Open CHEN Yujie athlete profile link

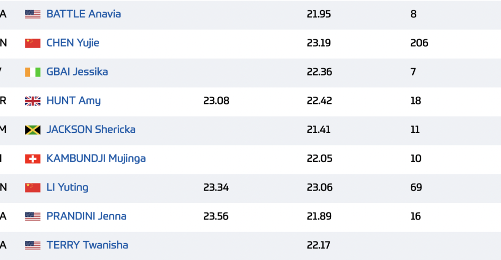coord(73,43)
